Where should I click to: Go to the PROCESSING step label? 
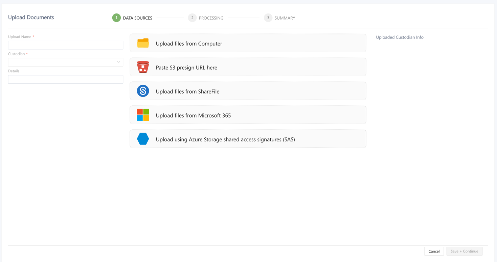pos(211,18)
